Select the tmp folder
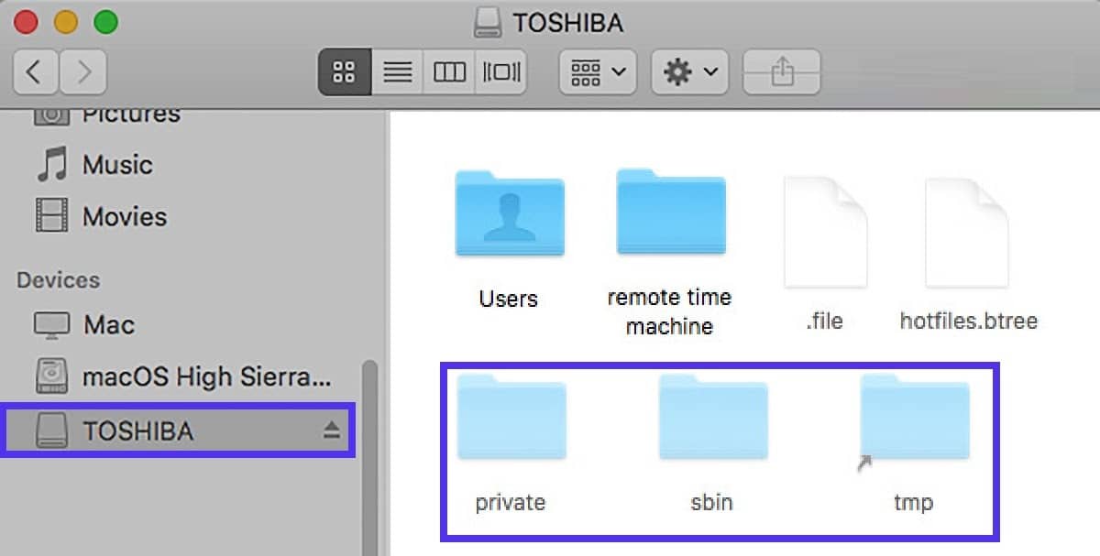 (x=913, y=418)
